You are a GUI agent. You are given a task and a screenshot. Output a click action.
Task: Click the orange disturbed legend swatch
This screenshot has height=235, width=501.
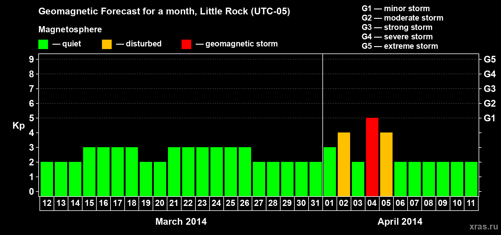[x=107, y=44]
